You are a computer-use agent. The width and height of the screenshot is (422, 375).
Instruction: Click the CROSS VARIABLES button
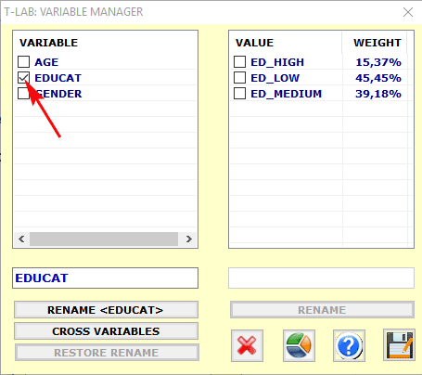coord(106,331)
